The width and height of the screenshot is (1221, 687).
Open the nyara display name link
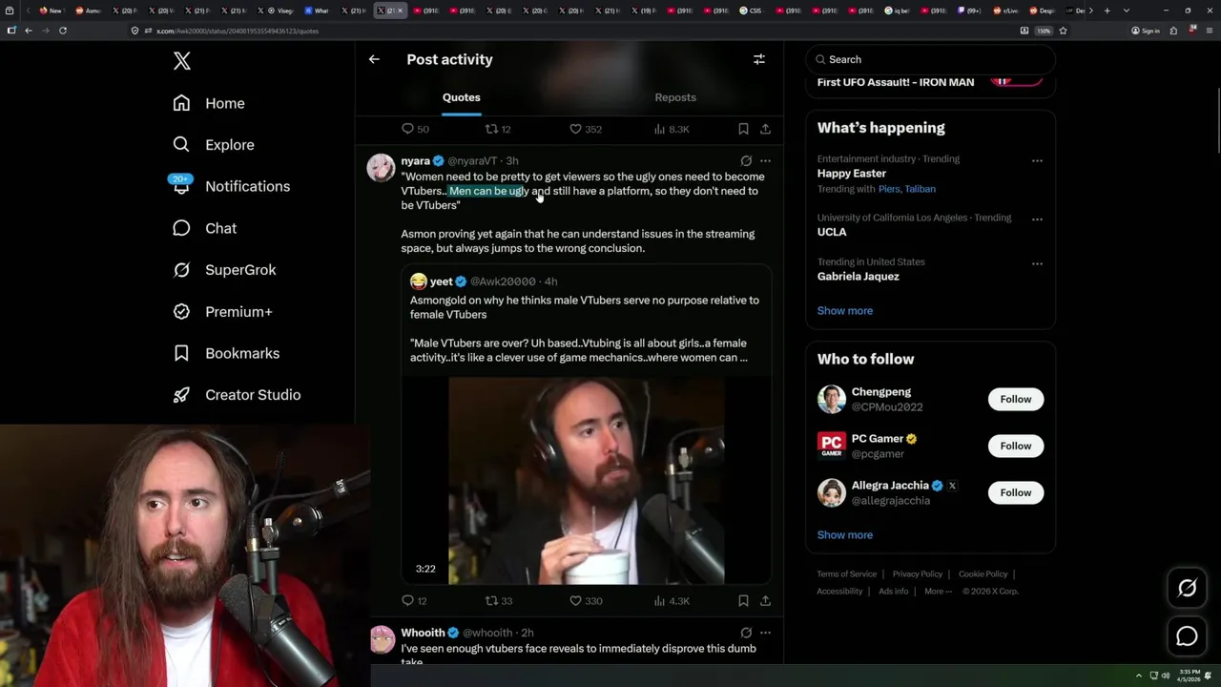[x=416, y=160]
